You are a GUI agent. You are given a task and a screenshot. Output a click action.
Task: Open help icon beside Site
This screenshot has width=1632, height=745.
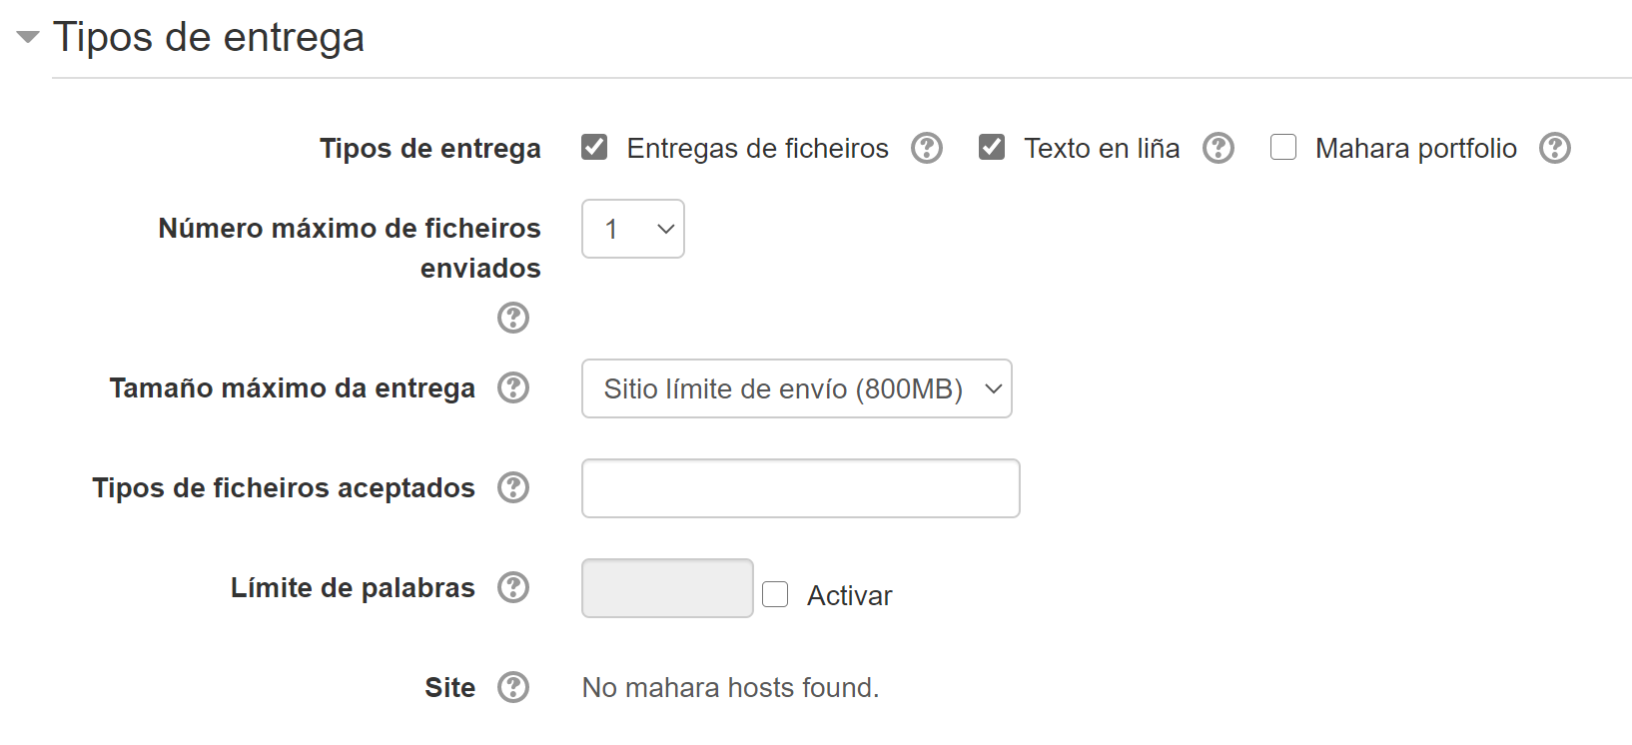[x=513, y=687]
